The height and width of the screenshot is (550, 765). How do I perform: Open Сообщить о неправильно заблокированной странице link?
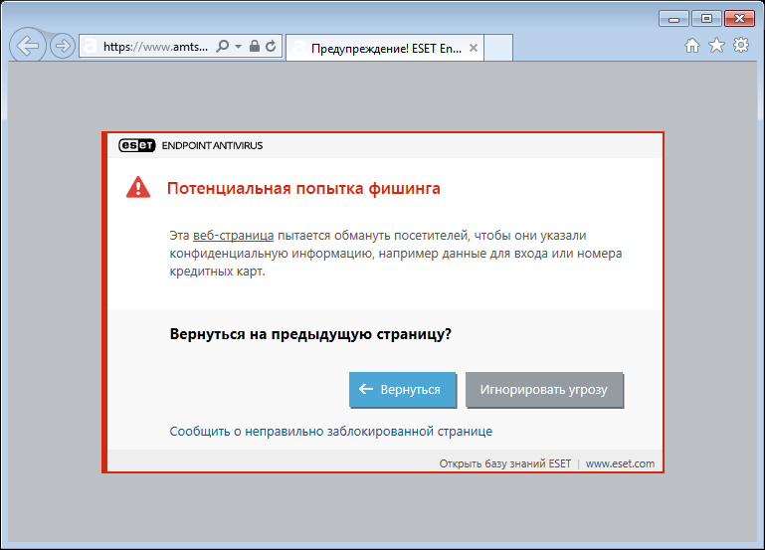[330, 432]
